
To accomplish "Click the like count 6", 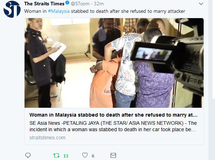I will click(93, 156).
